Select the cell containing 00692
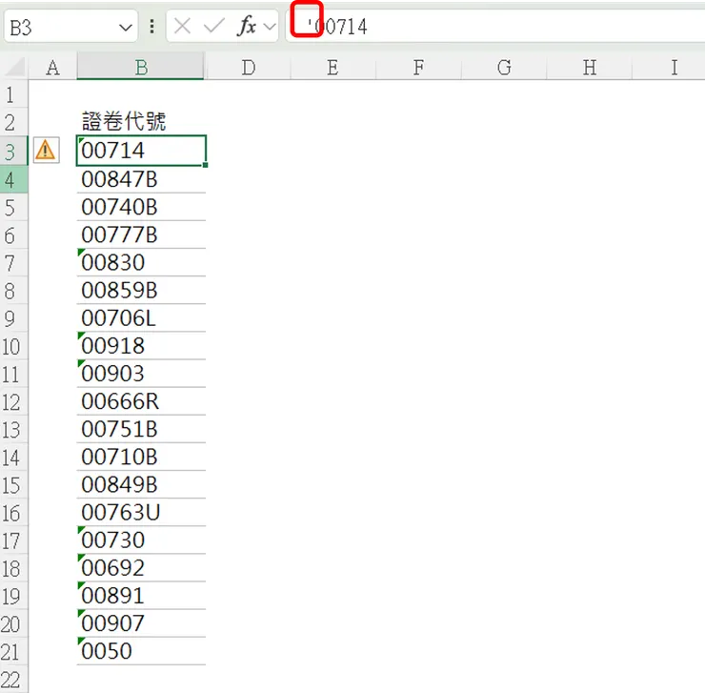The height and width of the screenshot is (693, 705). 141,568
